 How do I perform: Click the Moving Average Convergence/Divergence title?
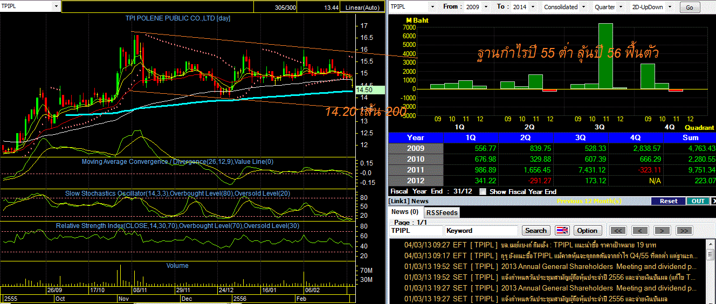pyautogui.click(x=177, y=161)
